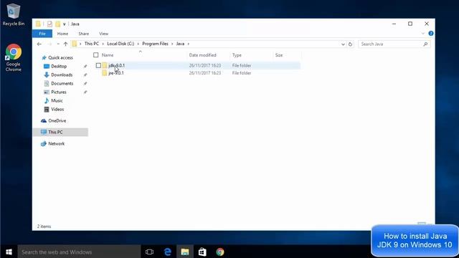
Task: Open the Share ribbon tab
Action: 83,34
